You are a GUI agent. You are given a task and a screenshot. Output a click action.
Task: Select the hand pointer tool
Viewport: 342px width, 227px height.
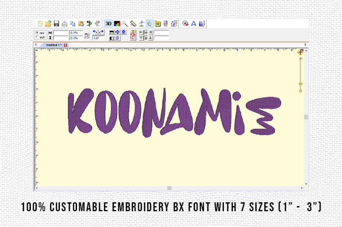coord(150,23)
